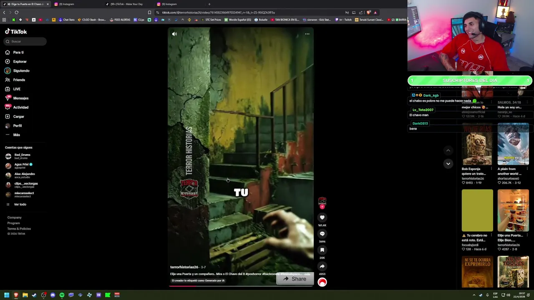The height and width of the screenshot is (300, 534).
Task: Open the A plain from another world thumbnail
Action: coord(513,144)
